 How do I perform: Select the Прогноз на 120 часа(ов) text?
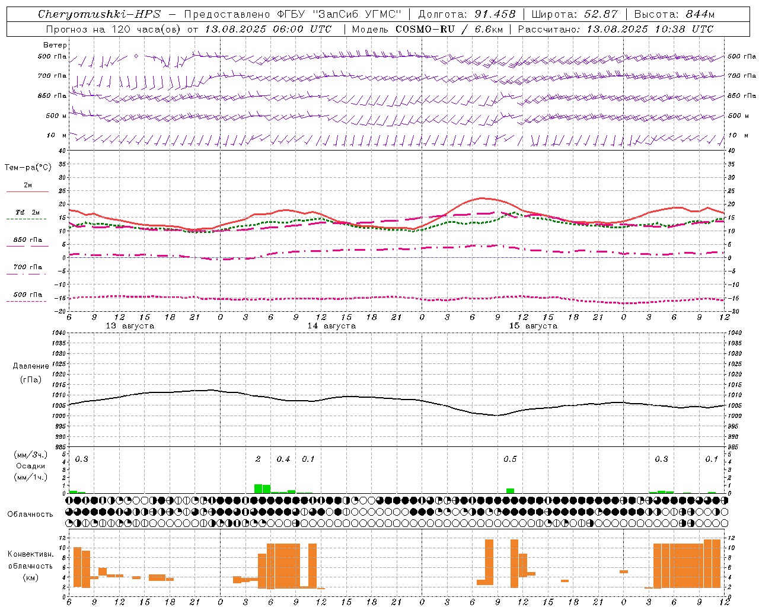pyautogui.click(x=114, y=29)
